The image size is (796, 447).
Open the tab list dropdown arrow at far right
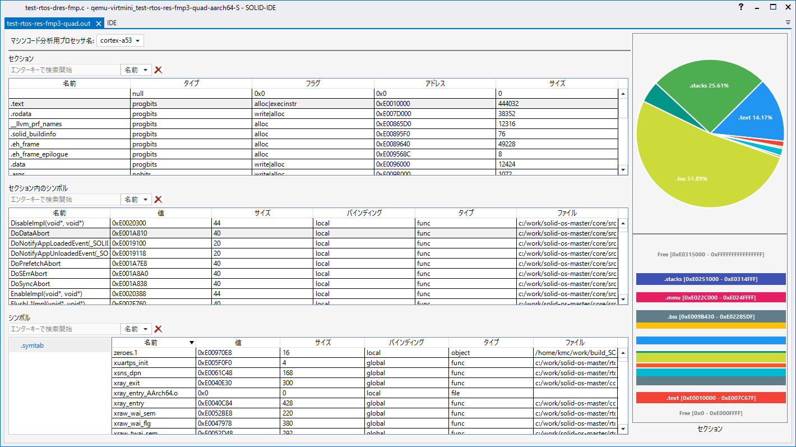click(788, 23)
